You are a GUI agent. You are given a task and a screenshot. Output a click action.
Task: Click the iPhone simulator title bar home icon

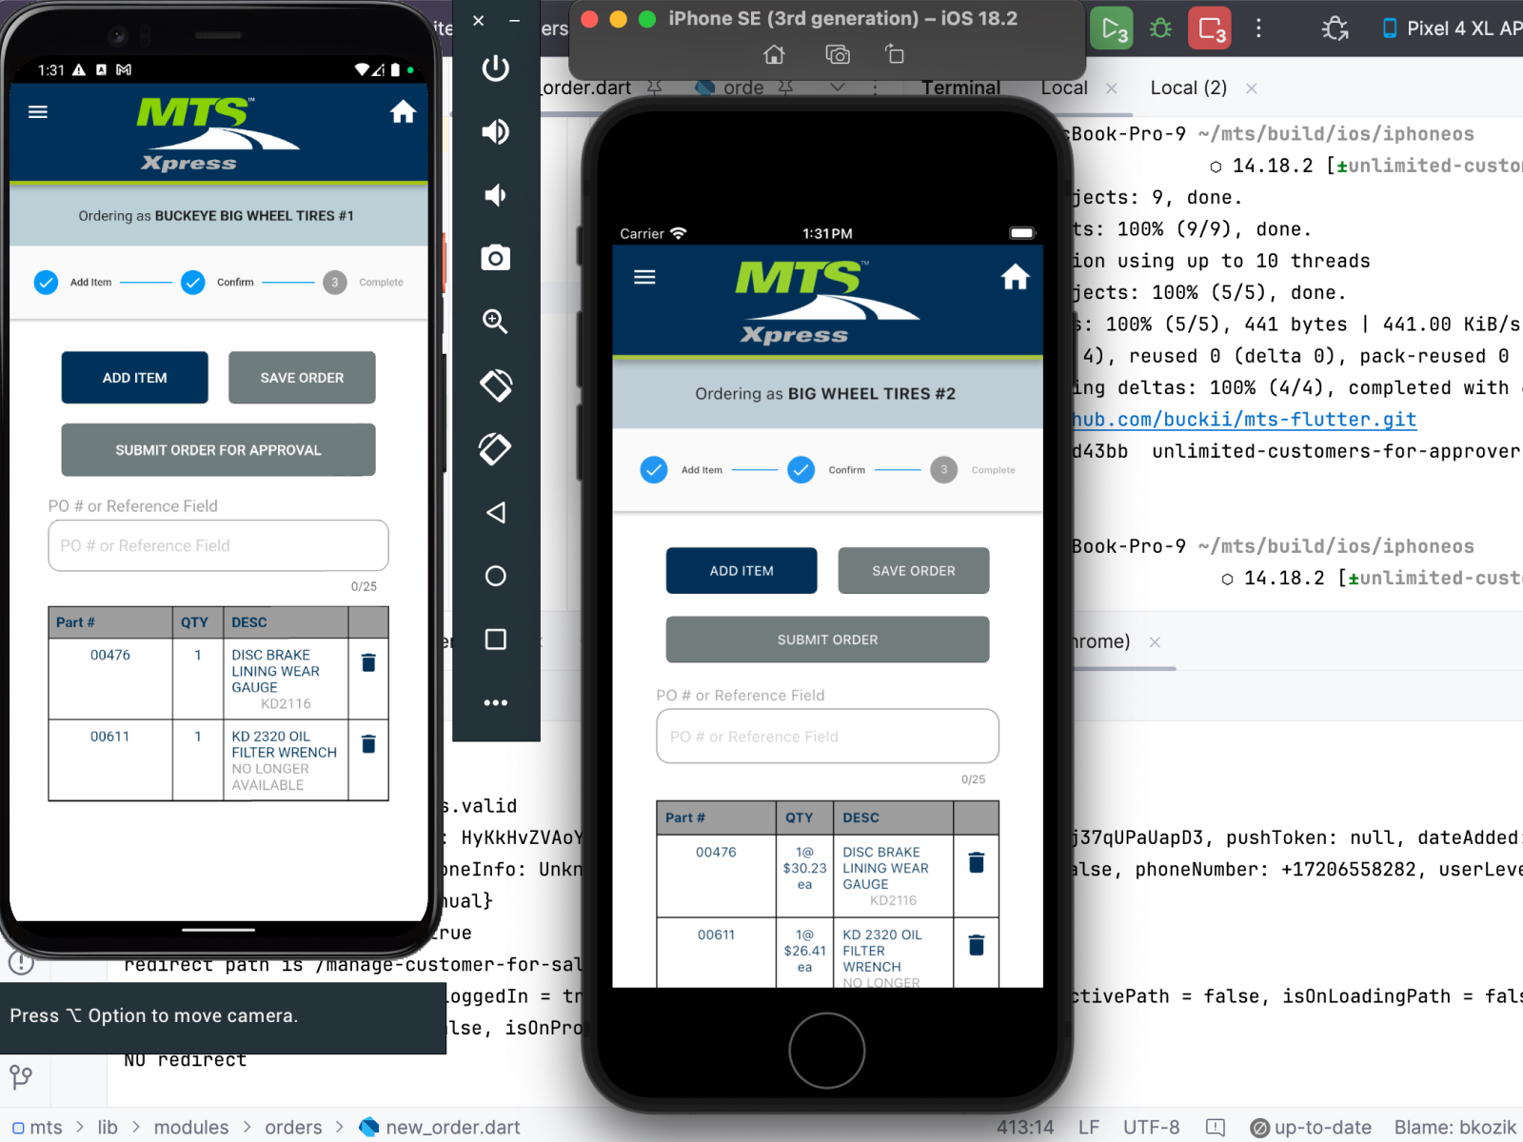point(775,54)
